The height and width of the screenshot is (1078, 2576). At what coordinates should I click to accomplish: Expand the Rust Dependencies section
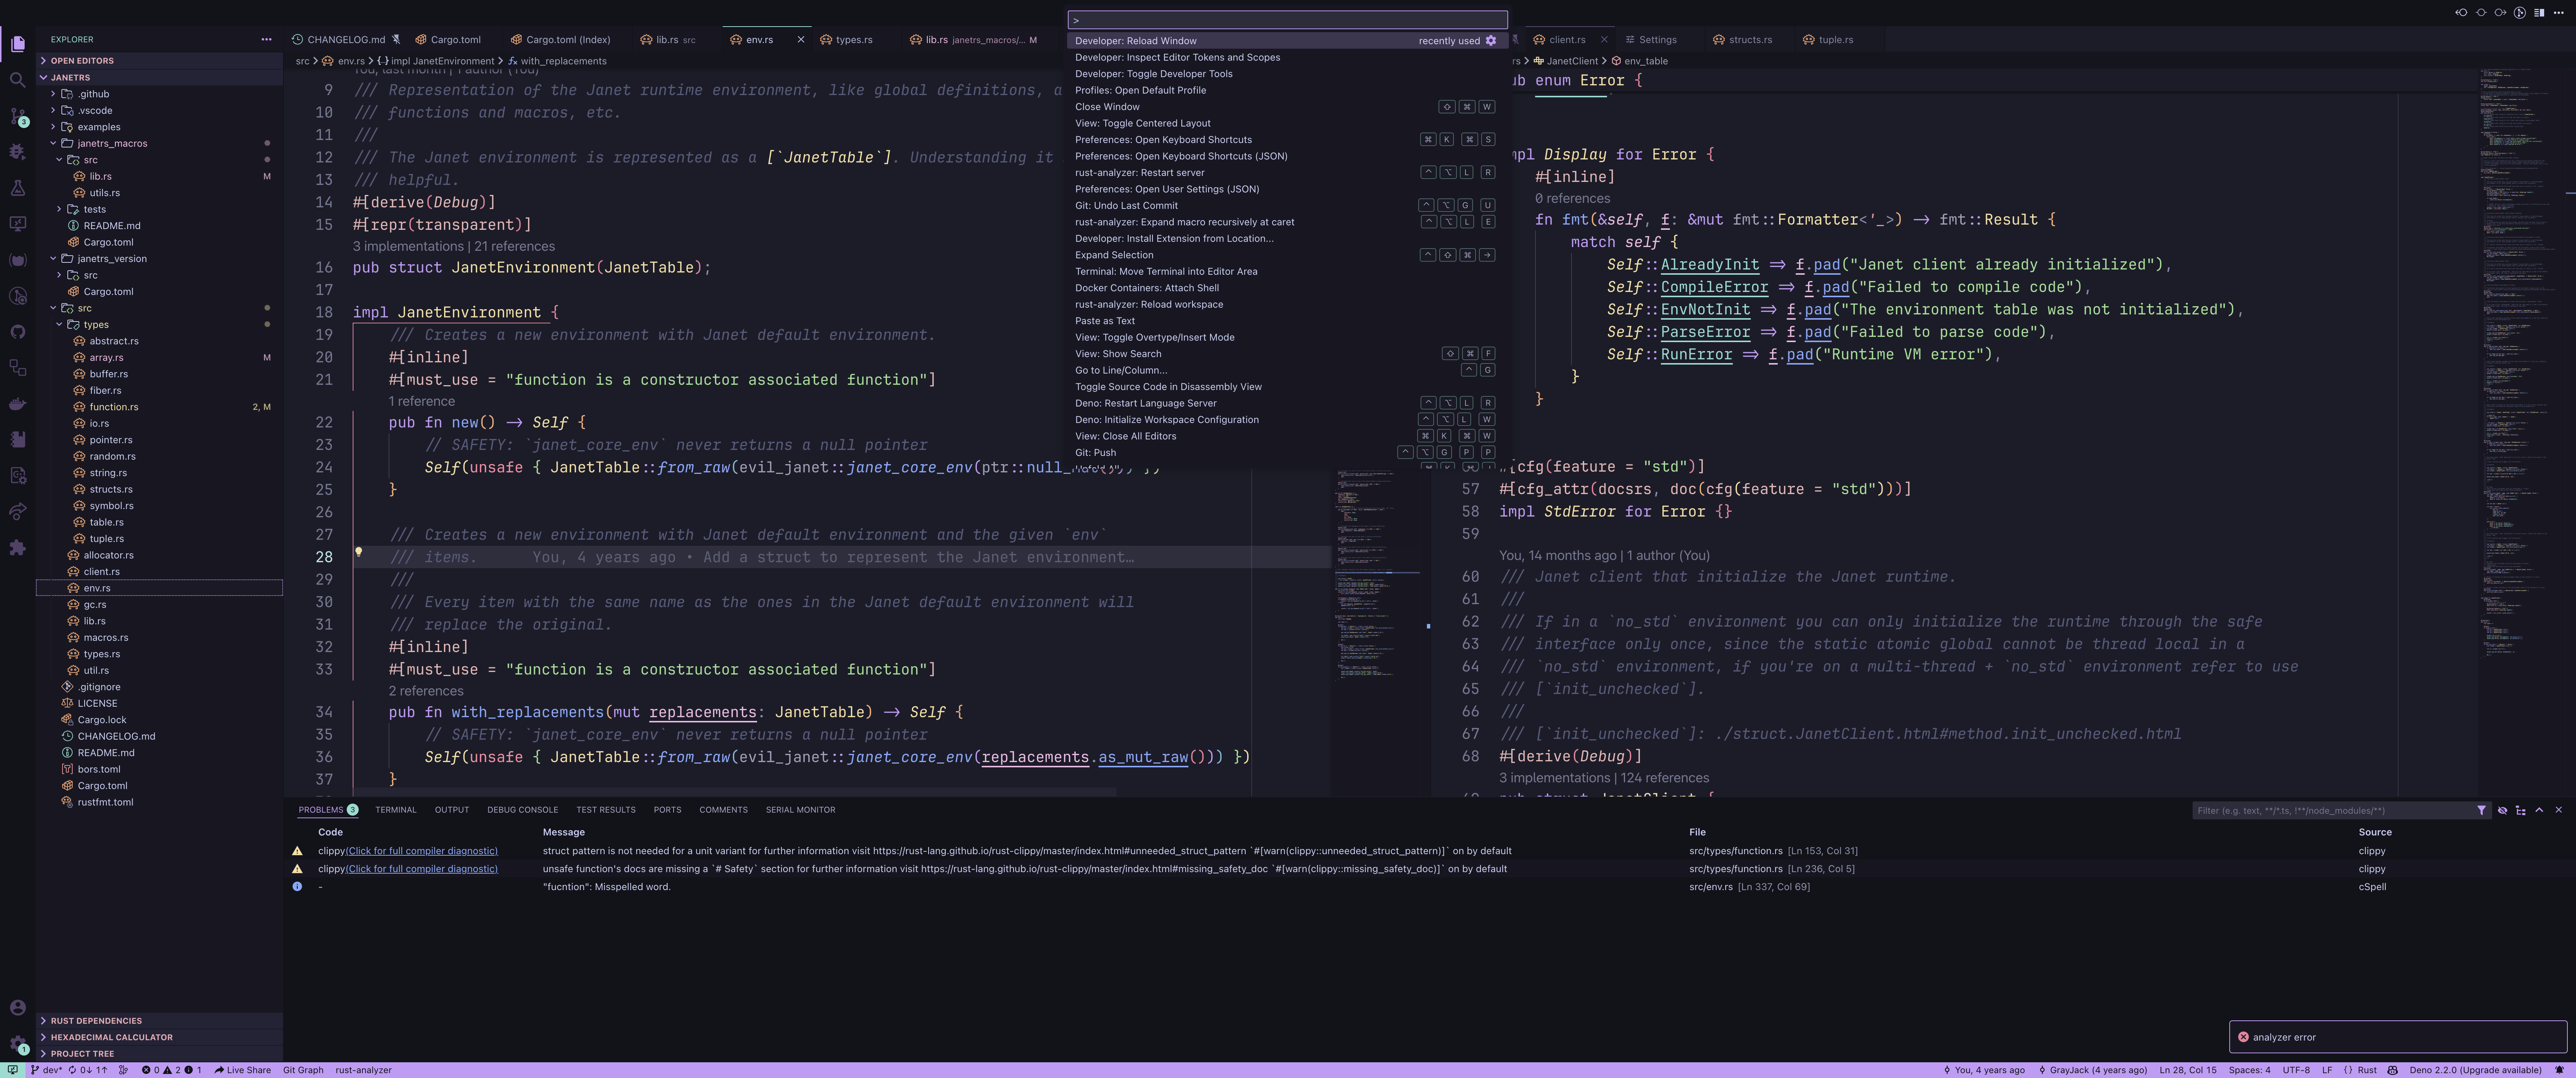(x=96, y=1021)
